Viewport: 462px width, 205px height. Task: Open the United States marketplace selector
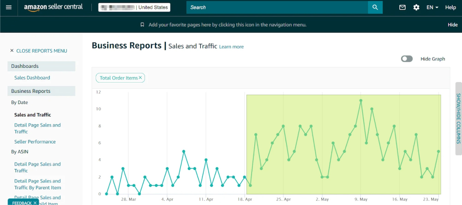point(134,7)
